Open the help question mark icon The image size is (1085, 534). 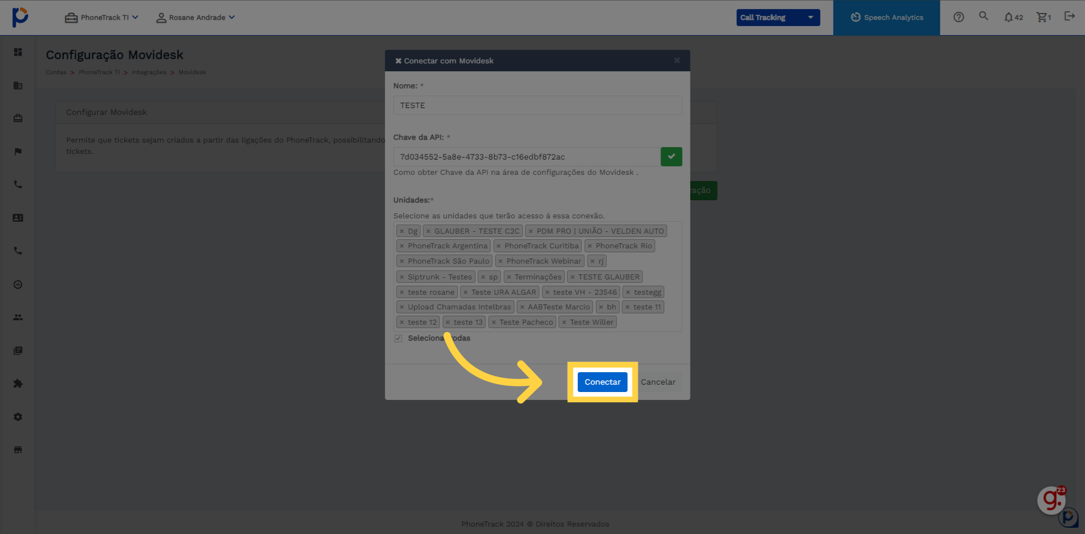pos(958,17)
